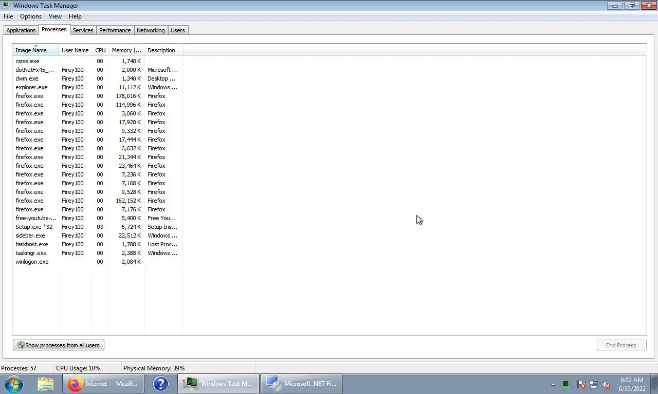
Task: Click the muted volume tray icon
Action: (x=606, y=384)
